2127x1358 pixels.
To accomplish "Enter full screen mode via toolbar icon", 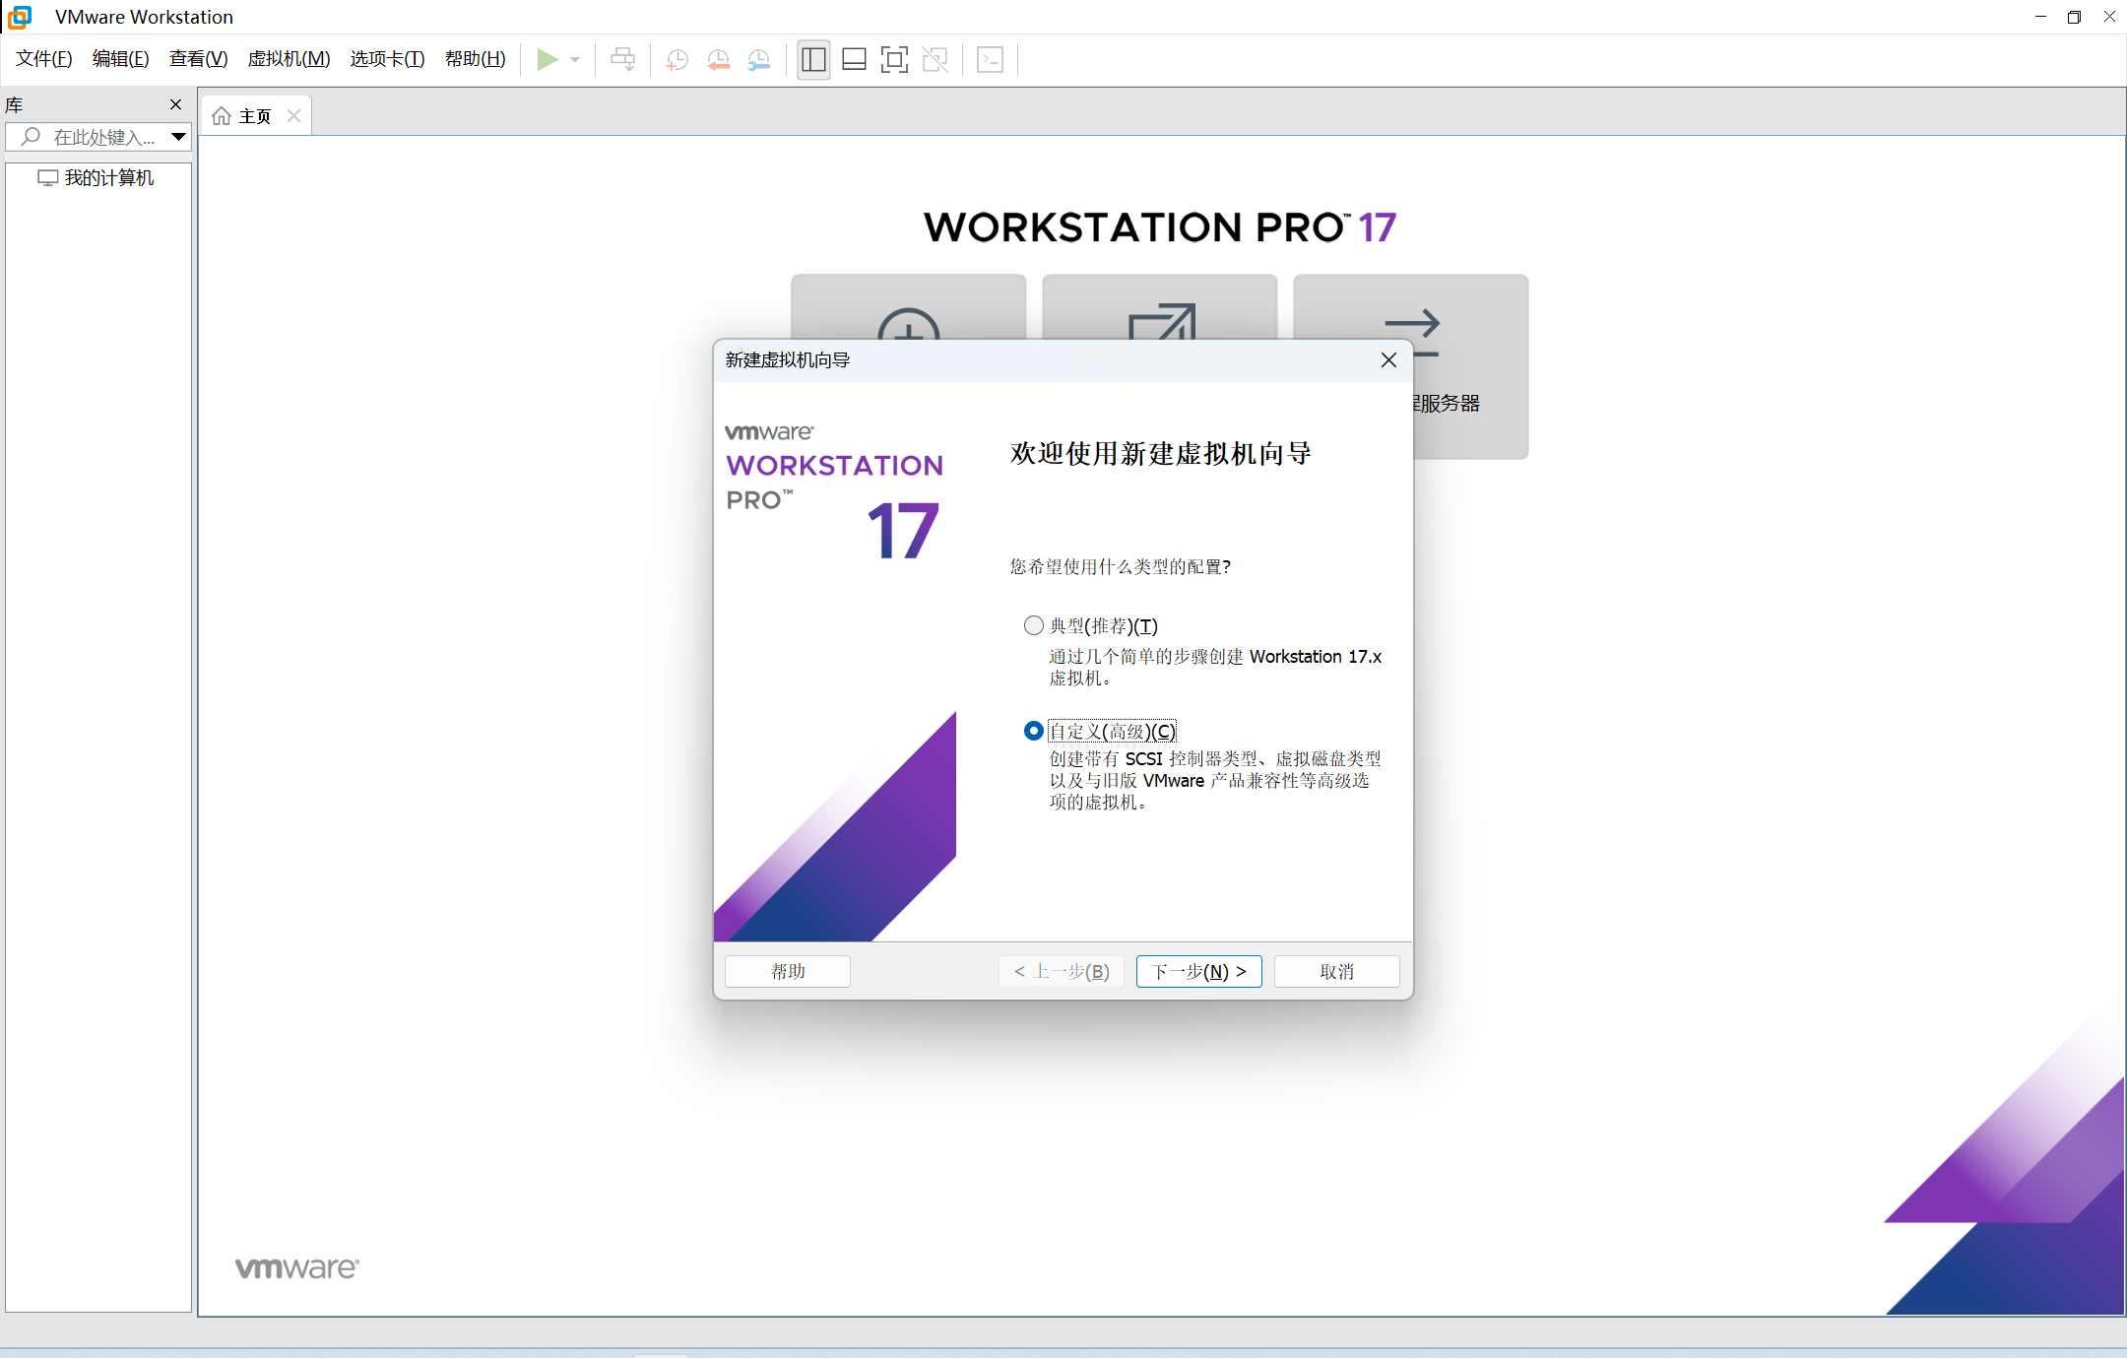I will tap(893, 59).
